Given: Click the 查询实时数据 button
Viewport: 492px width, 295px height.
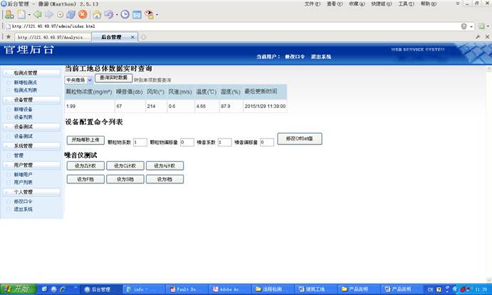Looking at the screenshot, I should click(113, 77).
